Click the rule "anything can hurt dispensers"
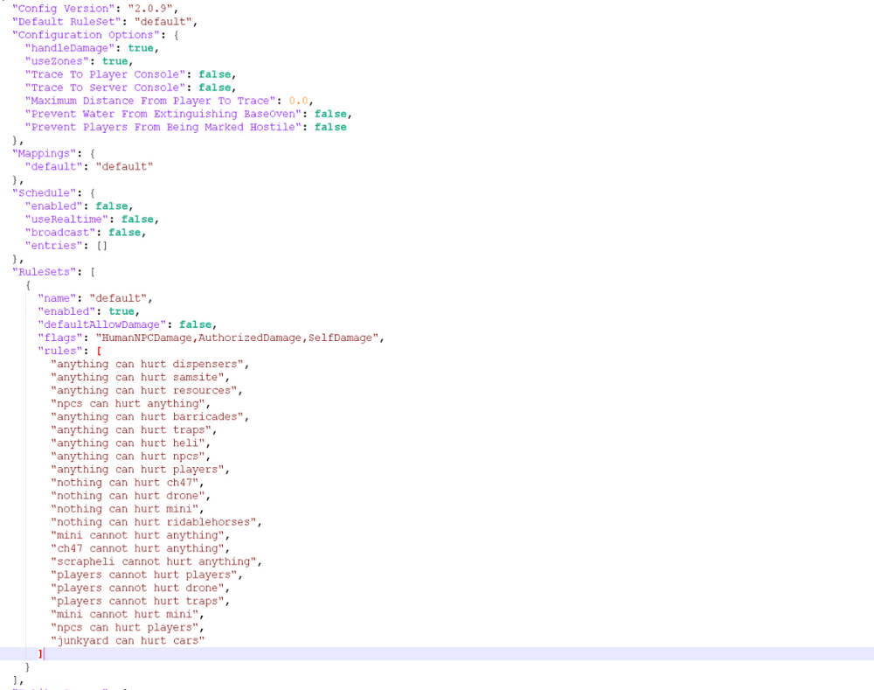This screenshot has height=690, width=874. tap(147, 363)
